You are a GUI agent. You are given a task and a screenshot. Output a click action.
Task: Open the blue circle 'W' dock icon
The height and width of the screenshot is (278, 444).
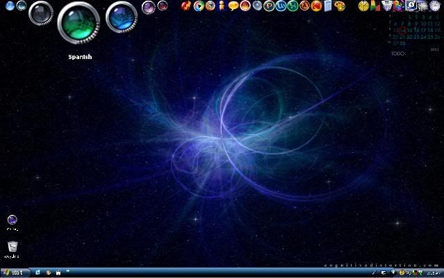[281, 6]
